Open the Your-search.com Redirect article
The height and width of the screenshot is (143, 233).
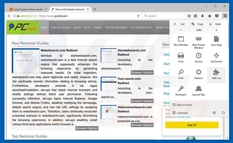pos(129,81)
